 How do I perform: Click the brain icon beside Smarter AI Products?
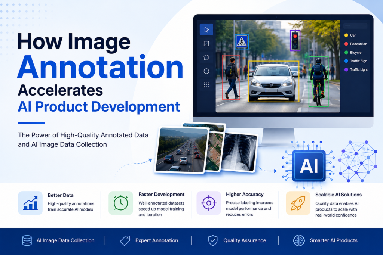coord(299,240)
